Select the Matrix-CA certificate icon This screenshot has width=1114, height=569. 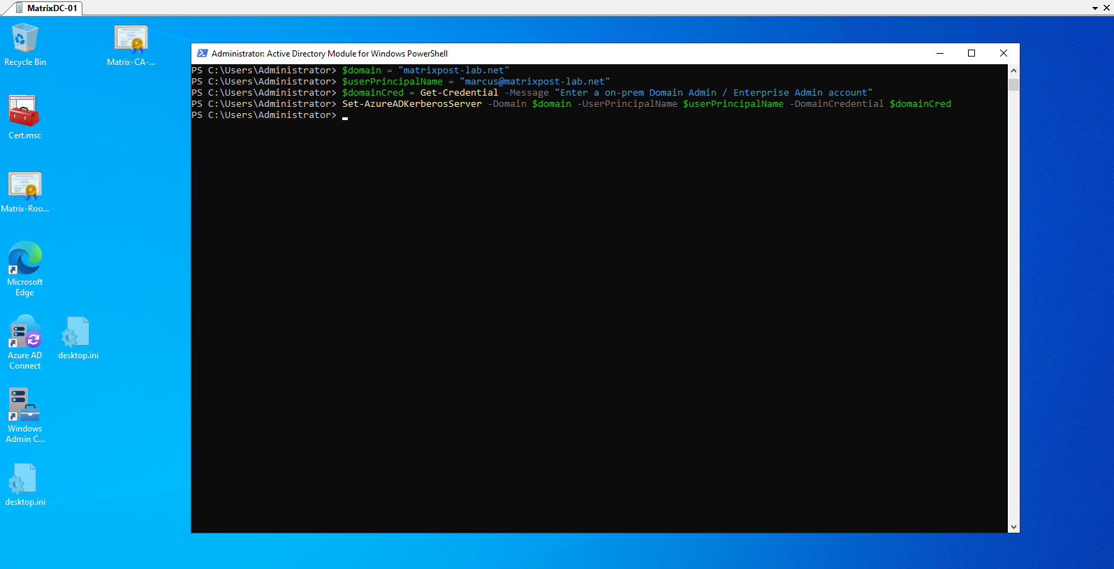(x=131, y=45)
